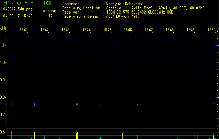
Task: Click the 1544 time axis label
Action: pos(87,30)
